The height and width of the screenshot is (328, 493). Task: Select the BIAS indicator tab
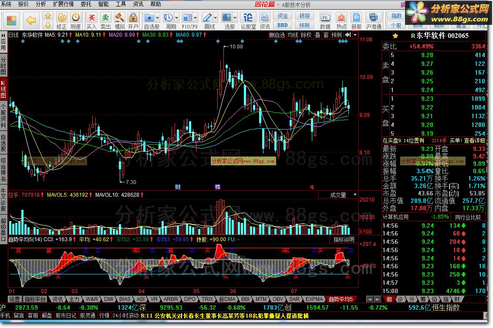[x=125, y=299]
